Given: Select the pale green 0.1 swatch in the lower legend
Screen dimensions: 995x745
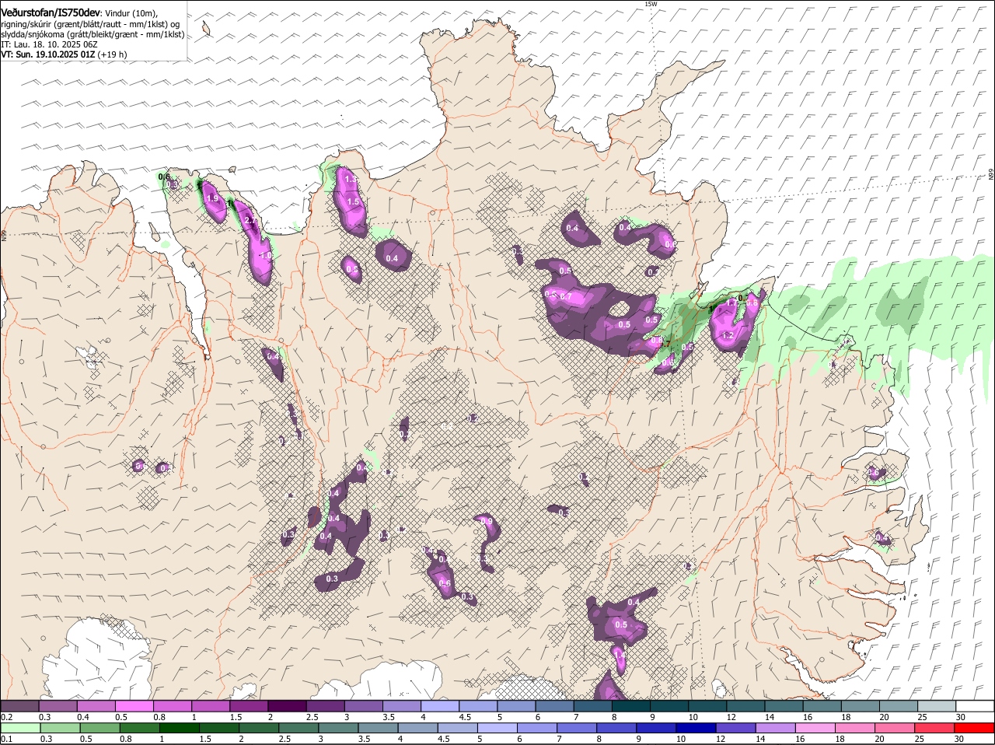Looking at the screenshot, I should click(20, 728).
